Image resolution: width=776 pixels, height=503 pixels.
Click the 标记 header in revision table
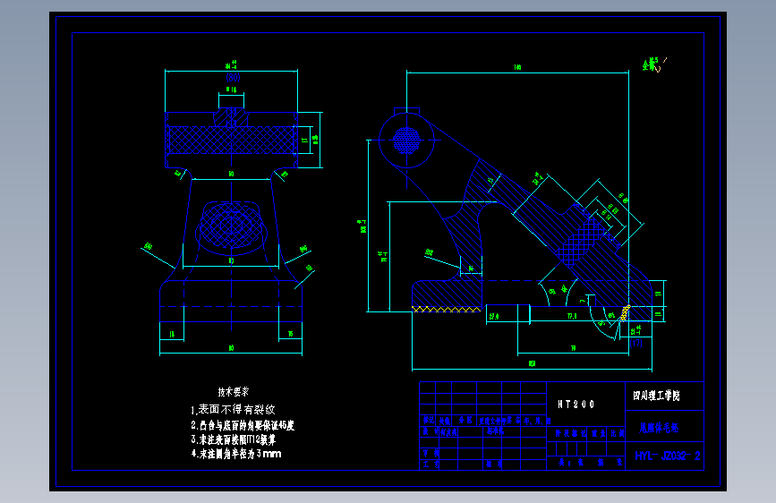428,421
